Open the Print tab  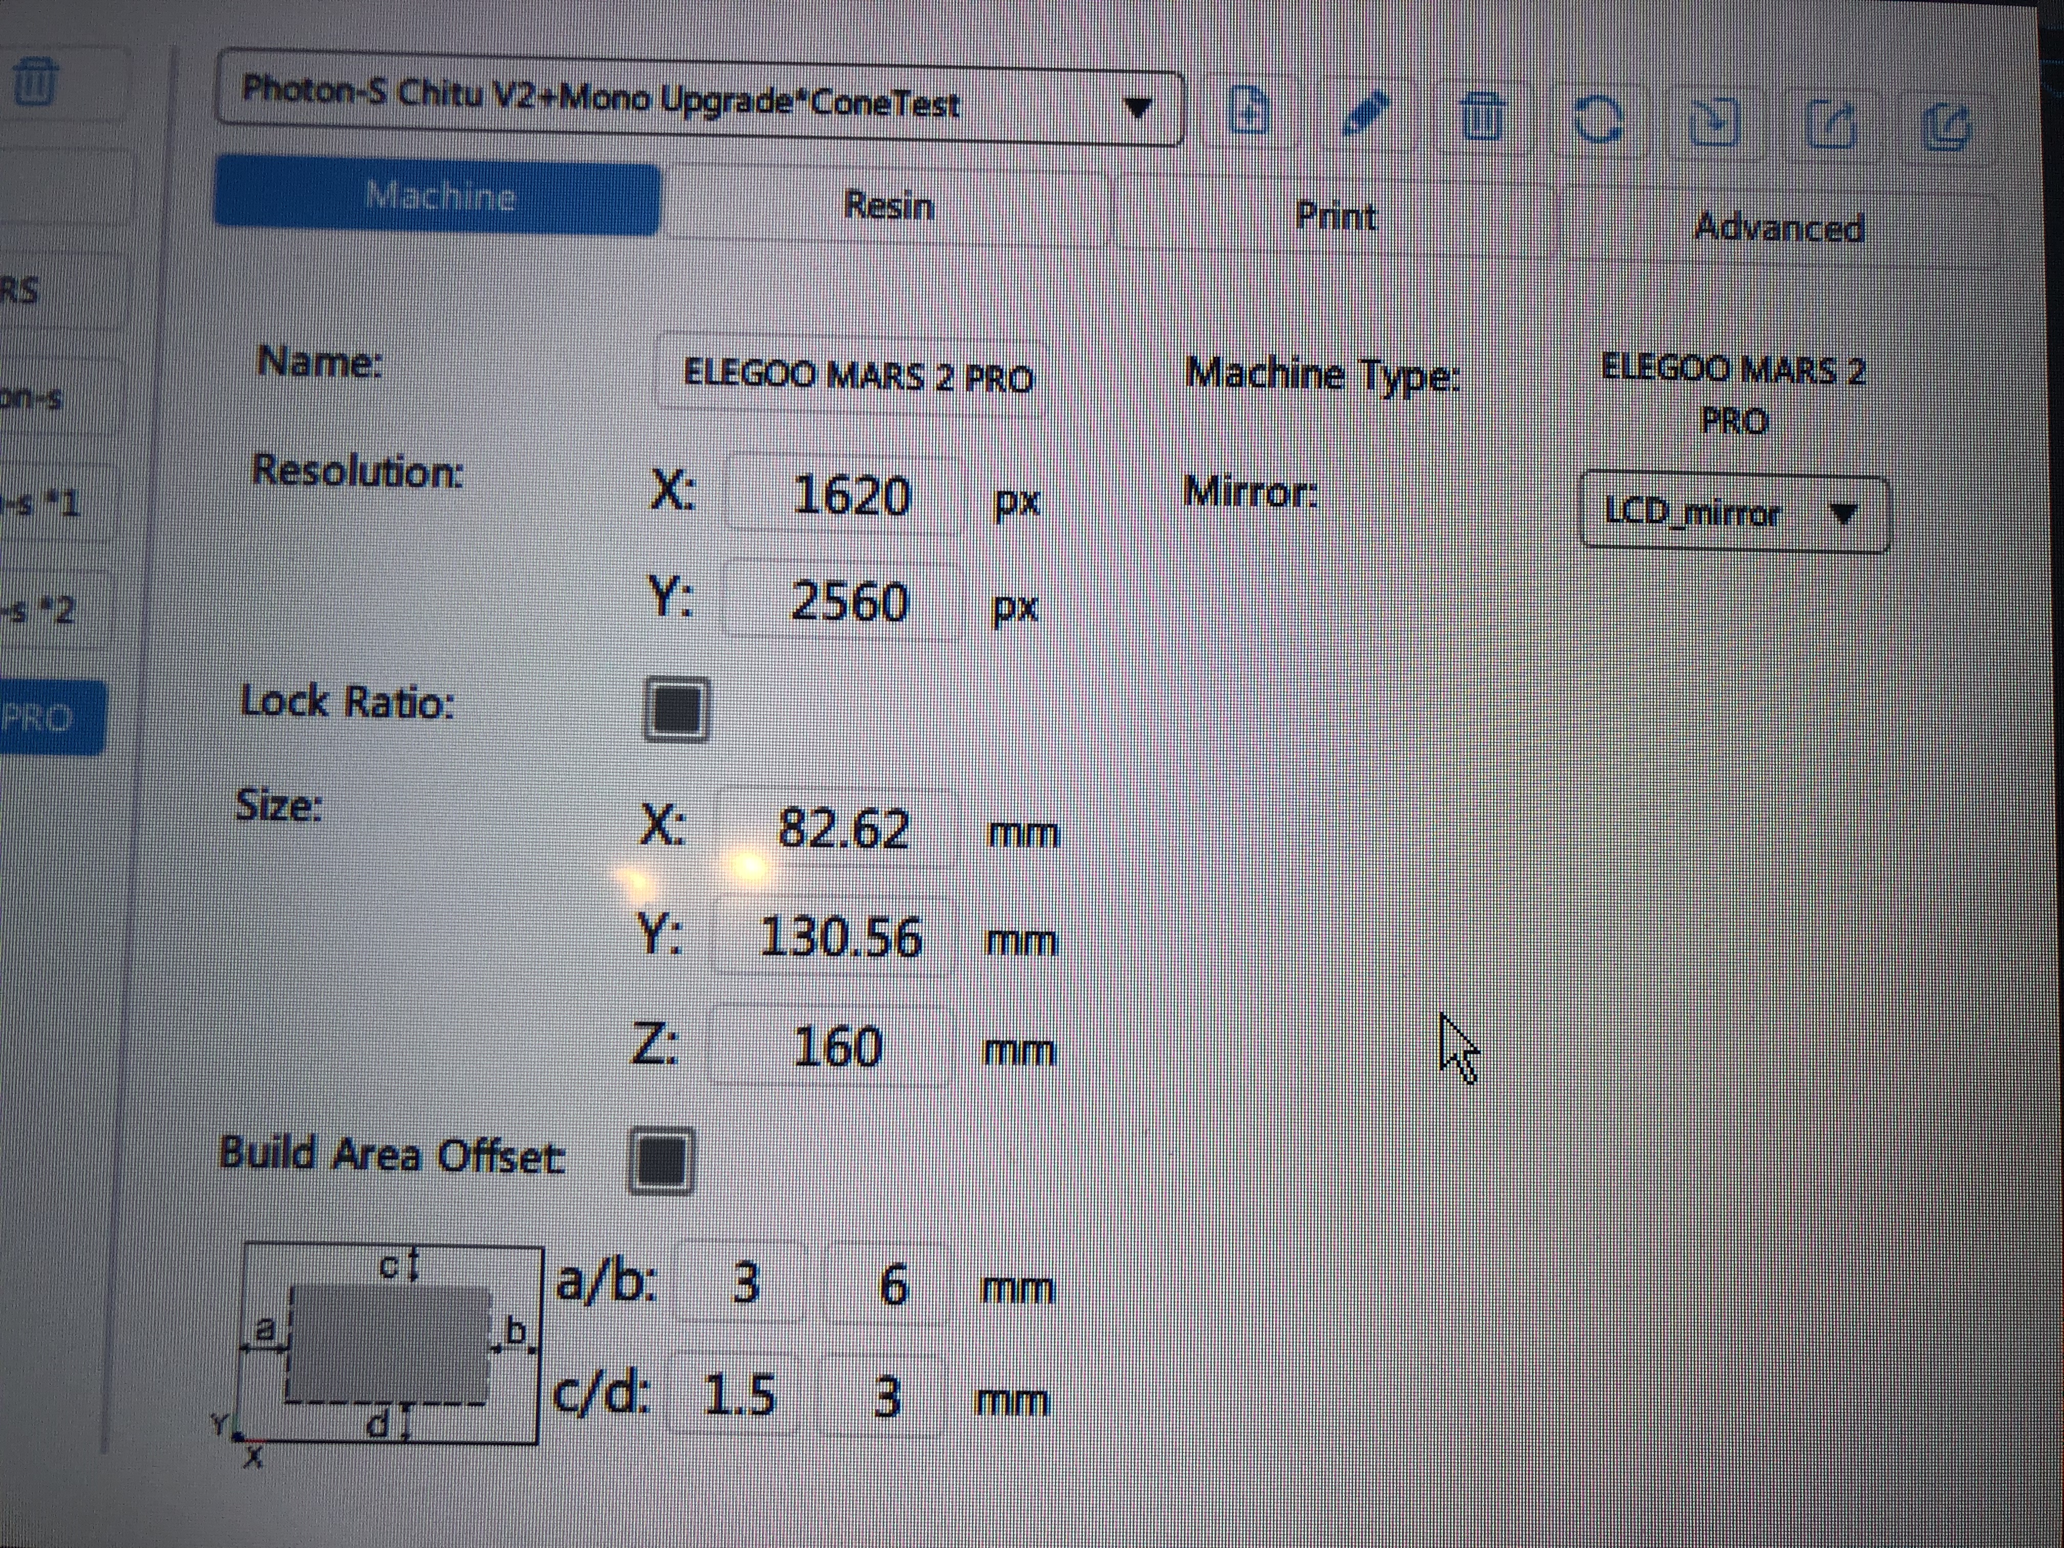1336,216
